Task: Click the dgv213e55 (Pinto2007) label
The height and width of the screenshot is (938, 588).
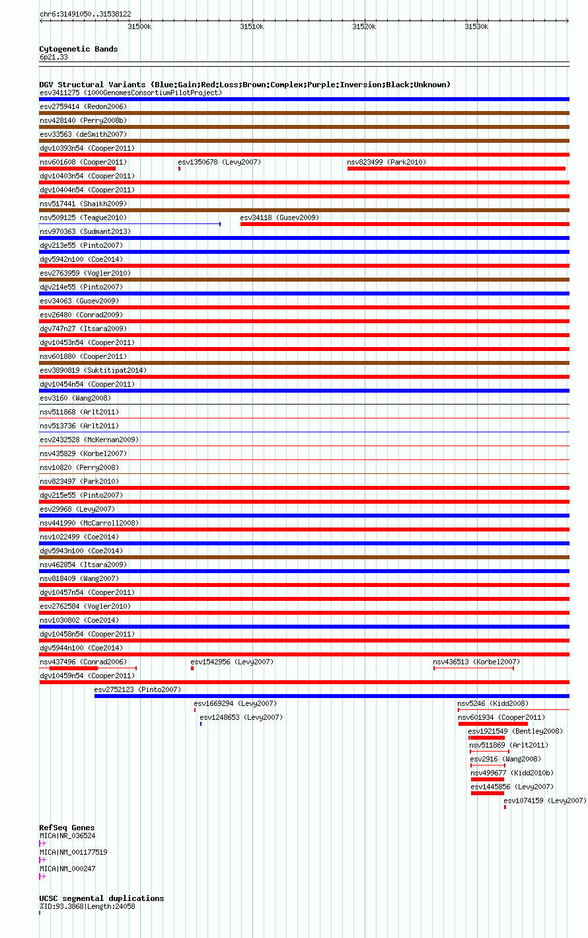Action: point(81,245)
